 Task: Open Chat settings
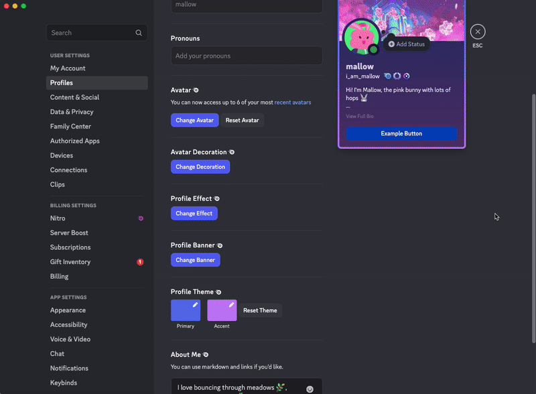point(97,354)
